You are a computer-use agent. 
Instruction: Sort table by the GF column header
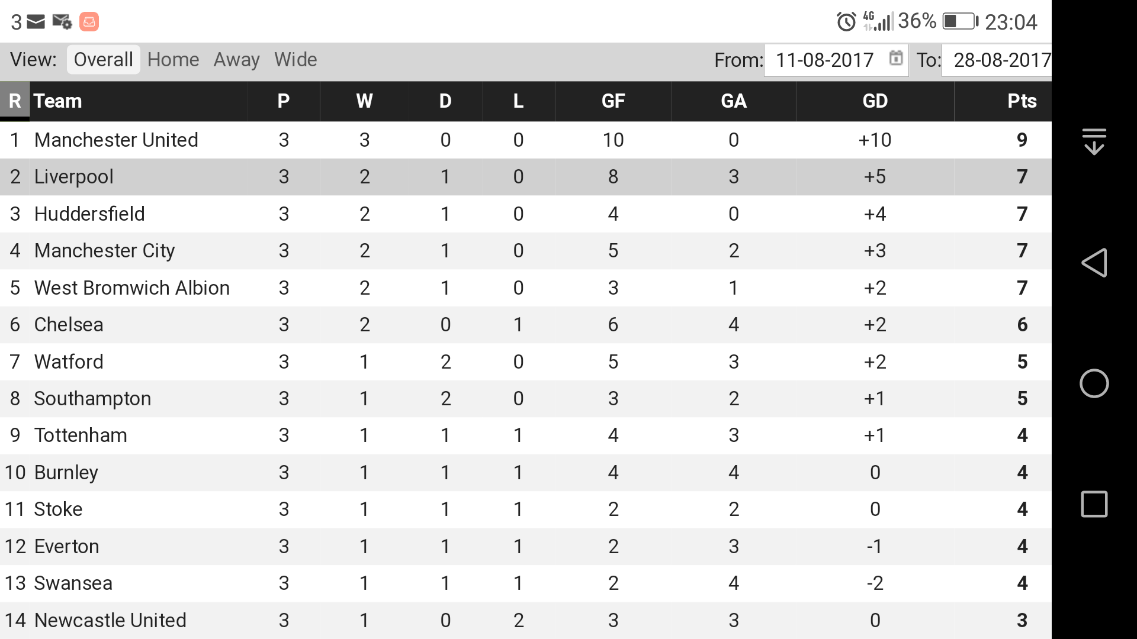pos(613,101)
